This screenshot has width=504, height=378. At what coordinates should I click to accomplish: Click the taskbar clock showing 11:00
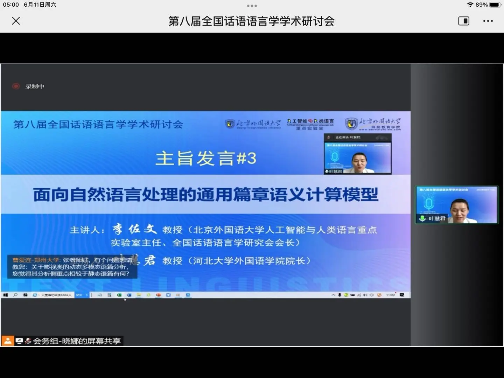coord(390,295)
